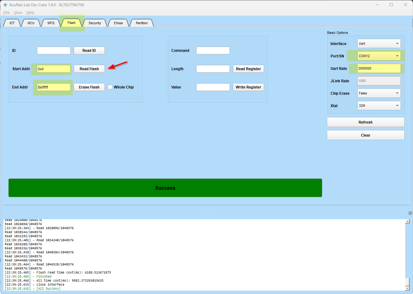This screenshot has width=413, height=294.
Task: Click the log panel detach icon
Action: 410,213
